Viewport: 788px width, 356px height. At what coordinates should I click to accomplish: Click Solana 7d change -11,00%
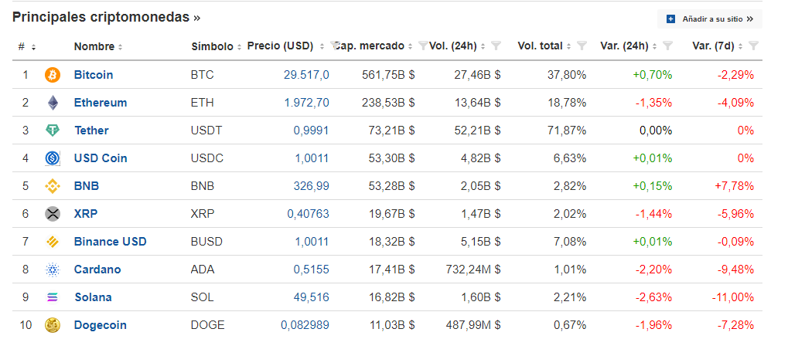(733, 298)
